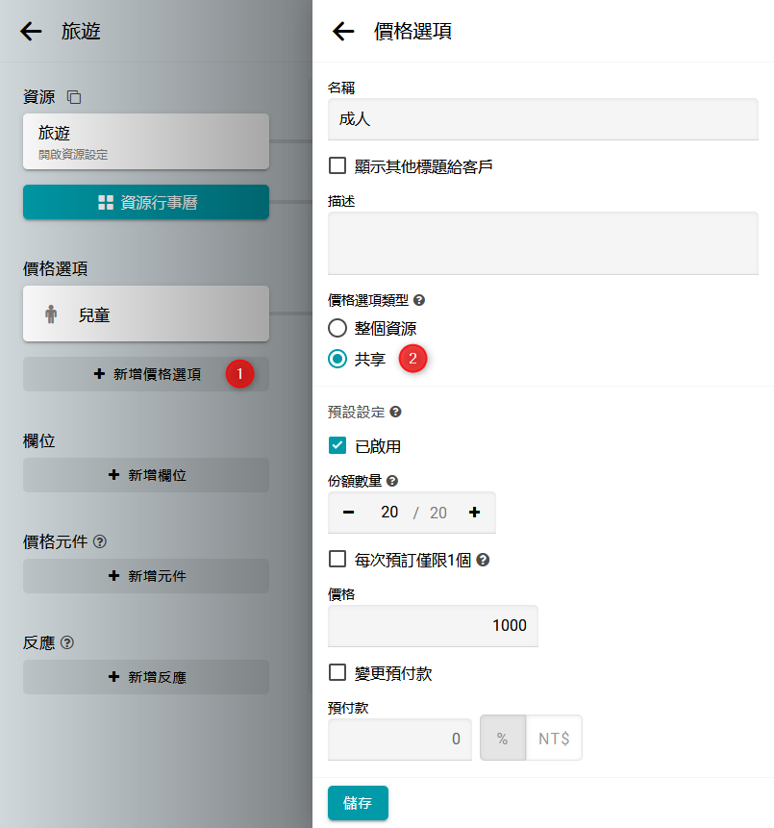Uncheck the 已啟用 checkbox
The width and height of the screenshot is (774, 828).
[x=337, y=445]
